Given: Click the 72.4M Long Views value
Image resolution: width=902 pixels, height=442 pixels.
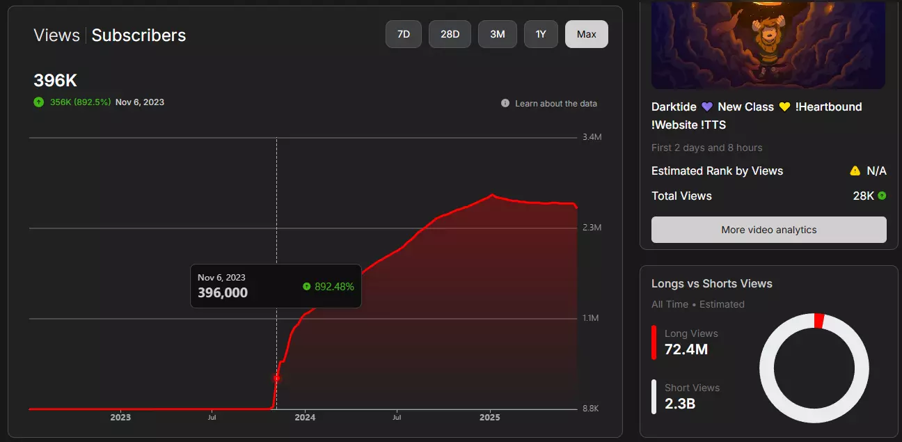Looking at the screenshot, I should [686, 349].
